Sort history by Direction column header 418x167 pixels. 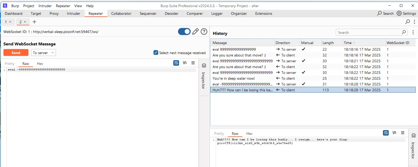tap(287, 43)
